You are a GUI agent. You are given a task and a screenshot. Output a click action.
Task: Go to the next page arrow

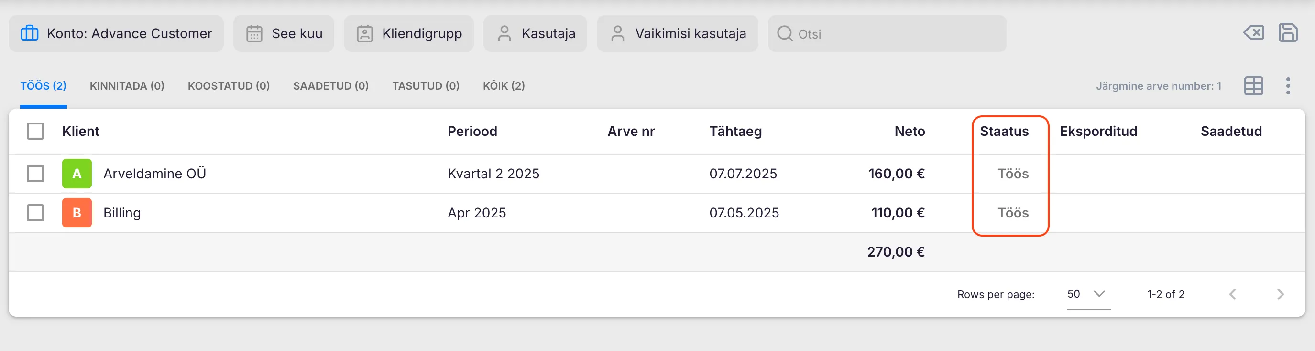tap(1280, 294)
